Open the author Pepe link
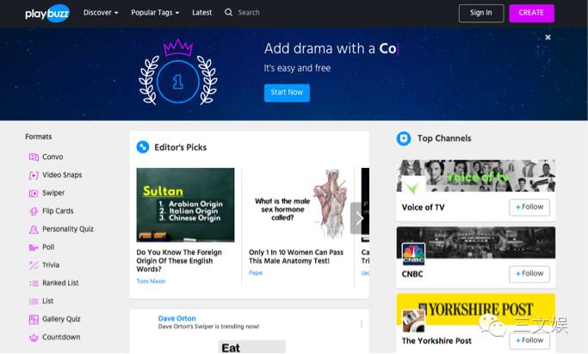The height and width of the screenshot is (354, 588). click(256, 273)
